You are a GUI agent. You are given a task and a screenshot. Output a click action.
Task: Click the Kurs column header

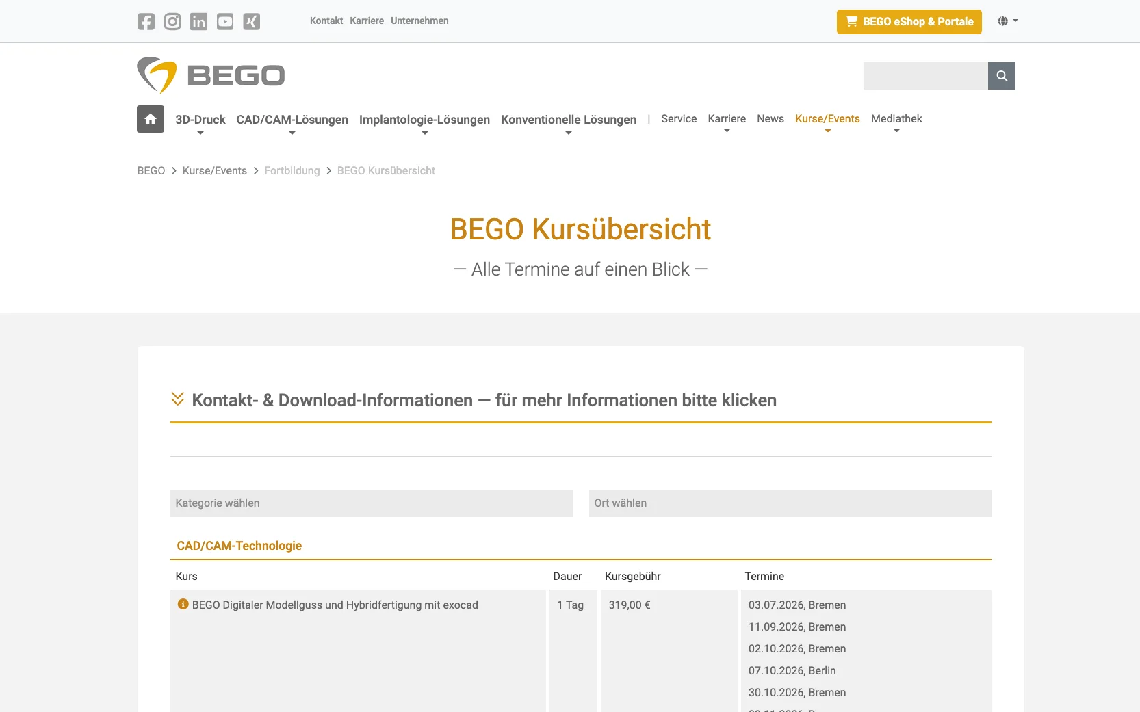[186, 576]
